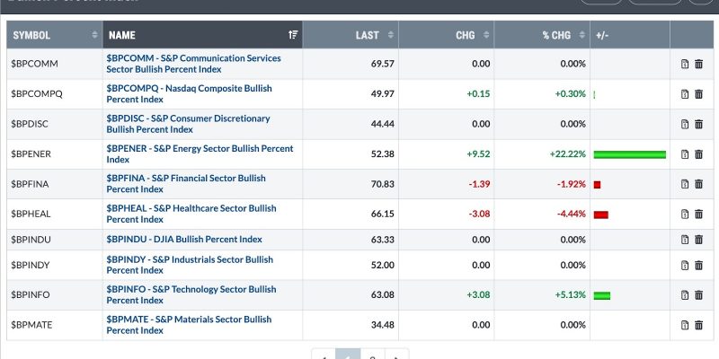Delete the $BPCOMM row with trash icon
The width and height of the screenshot is (719, 359).
coord(699,64)
